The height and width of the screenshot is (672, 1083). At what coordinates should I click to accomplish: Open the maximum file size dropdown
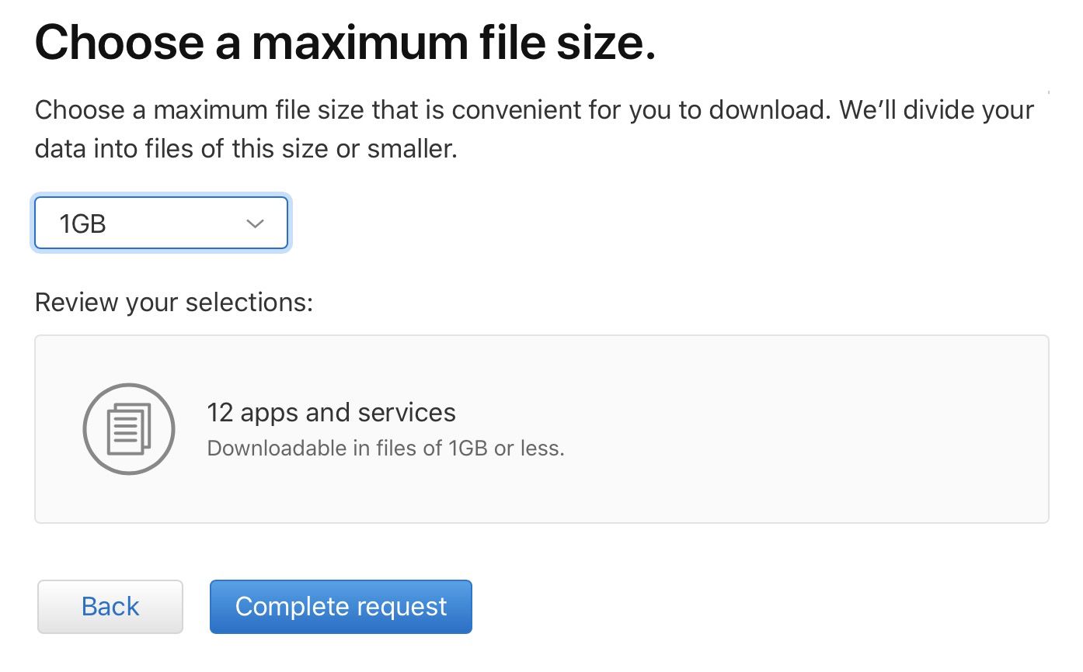click(x=161, y=223)
